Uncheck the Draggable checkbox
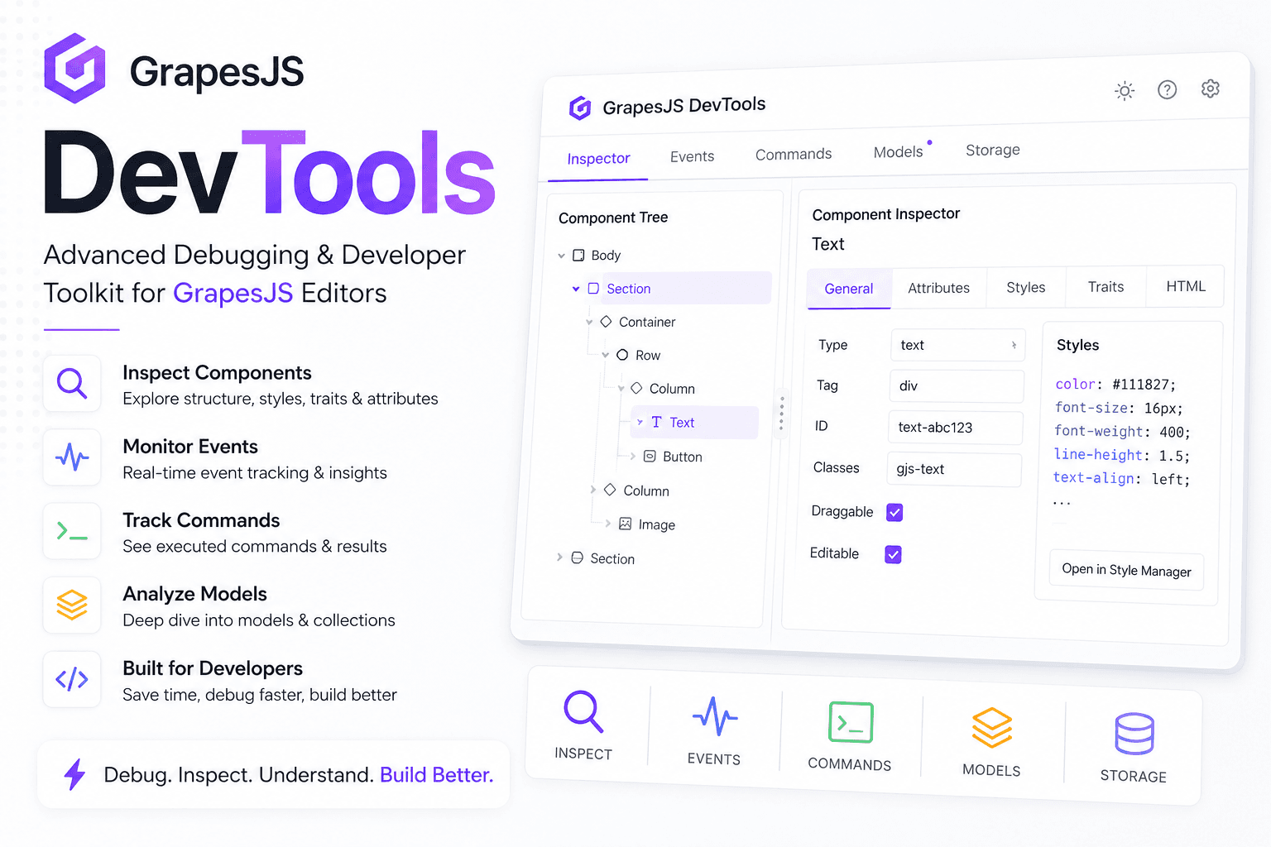The height and width of the screenshot is (847, 1271). [894, 513]
